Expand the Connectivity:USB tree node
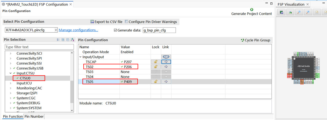Image resolution: width=327 pixels, height=120 pixels. click(x=10, y=68)
